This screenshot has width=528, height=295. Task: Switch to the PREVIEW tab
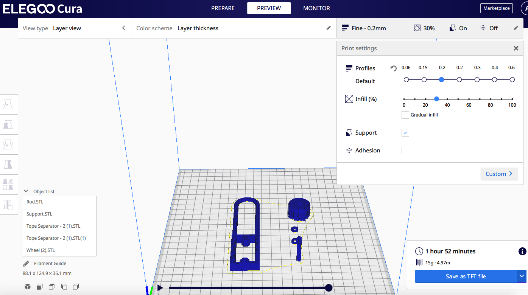(269, 8)
